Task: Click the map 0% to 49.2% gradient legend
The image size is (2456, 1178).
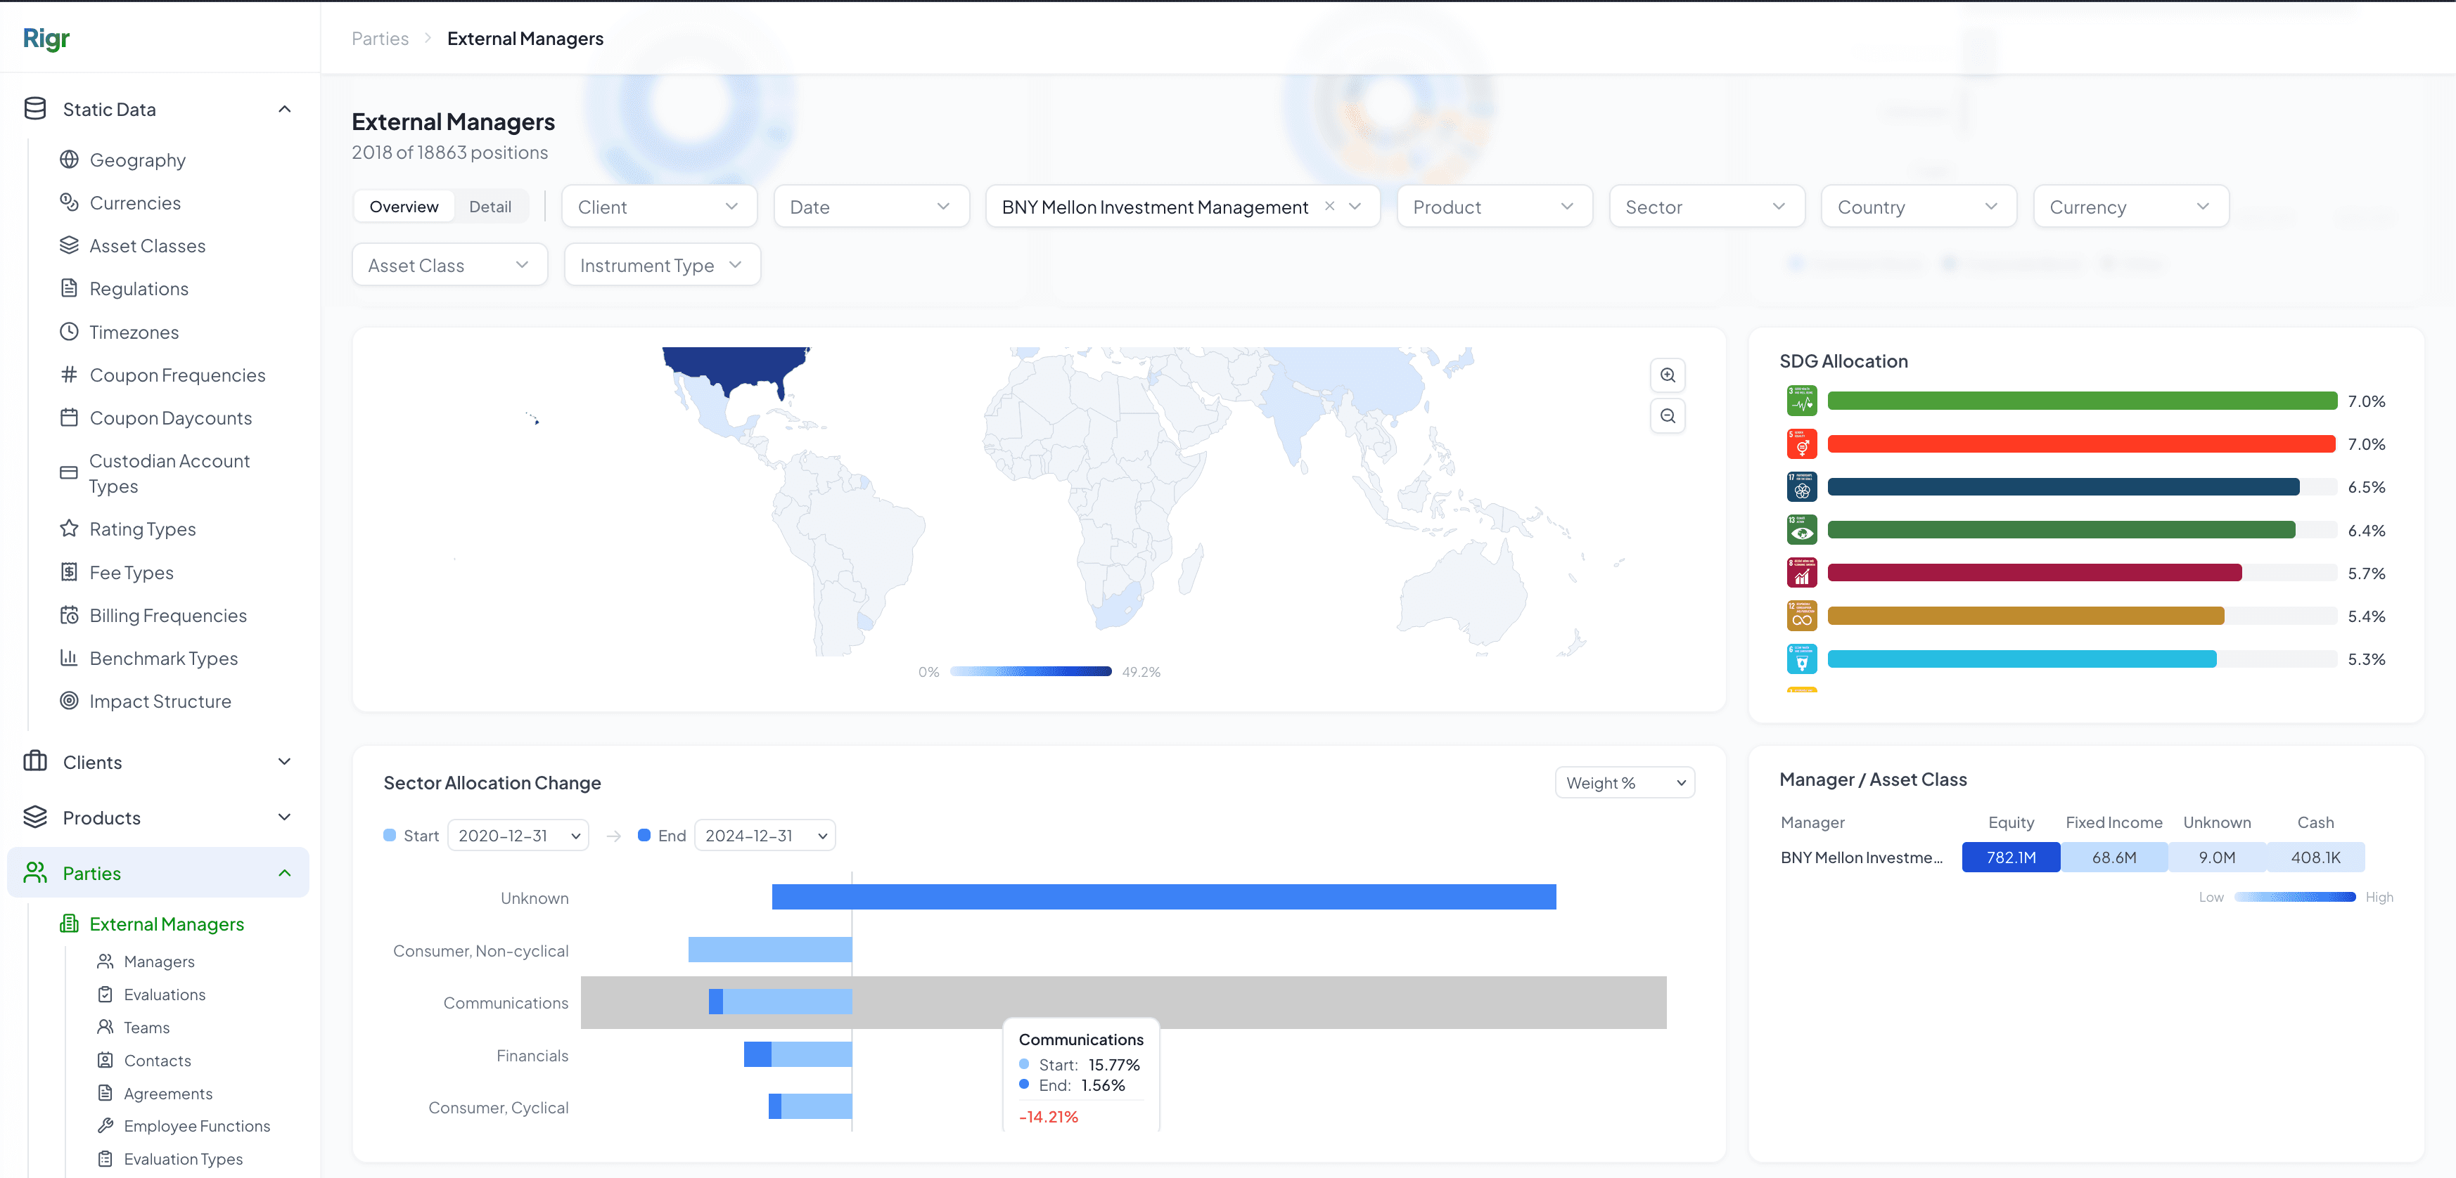Action: 1030,672
